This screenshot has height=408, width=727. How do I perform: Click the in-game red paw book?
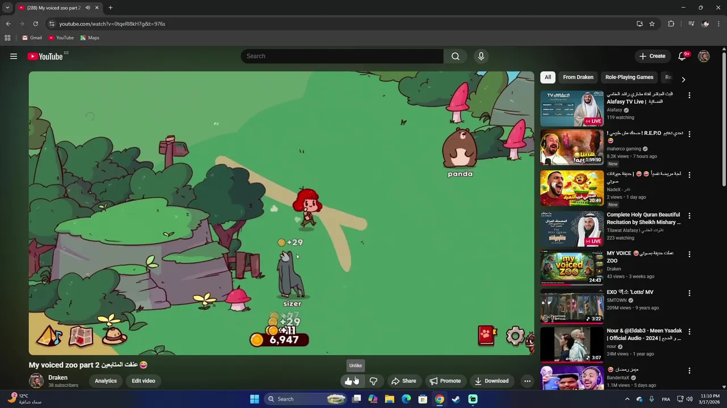click(x=487, y=335)
